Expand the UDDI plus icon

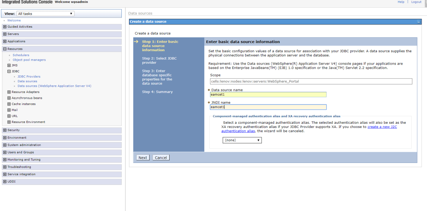(5, 182)
